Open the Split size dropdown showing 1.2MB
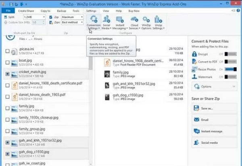 click(x=34, y=17)
